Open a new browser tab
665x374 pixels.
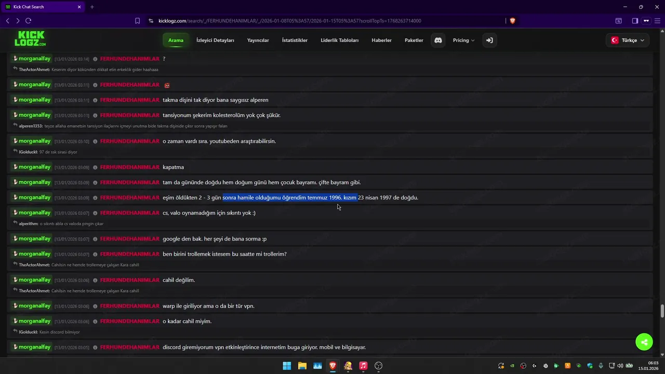tap(92, 7)
